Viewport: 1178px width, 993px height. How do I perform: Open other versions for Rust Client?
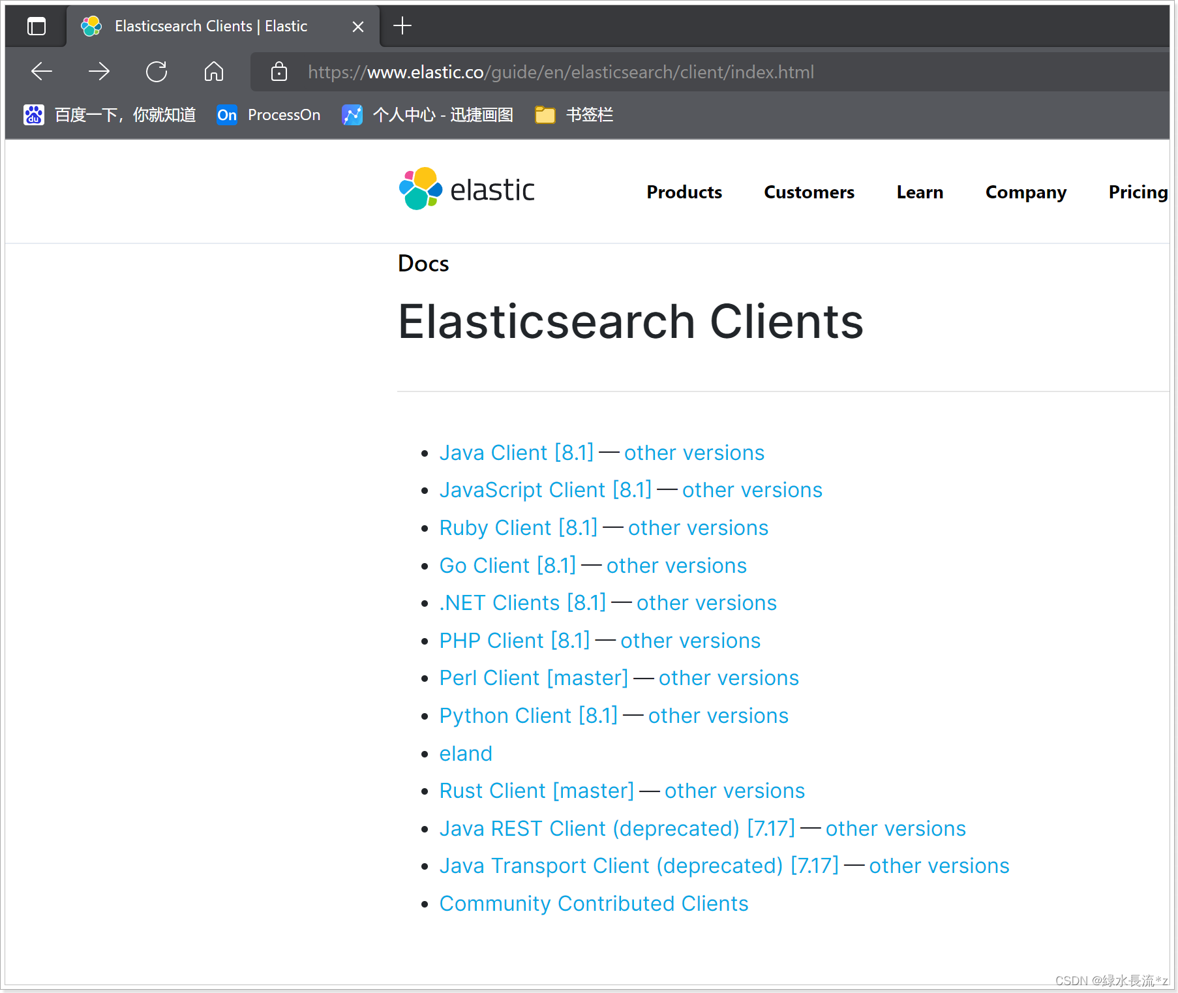pyautogui.click(x=734, y=790)
